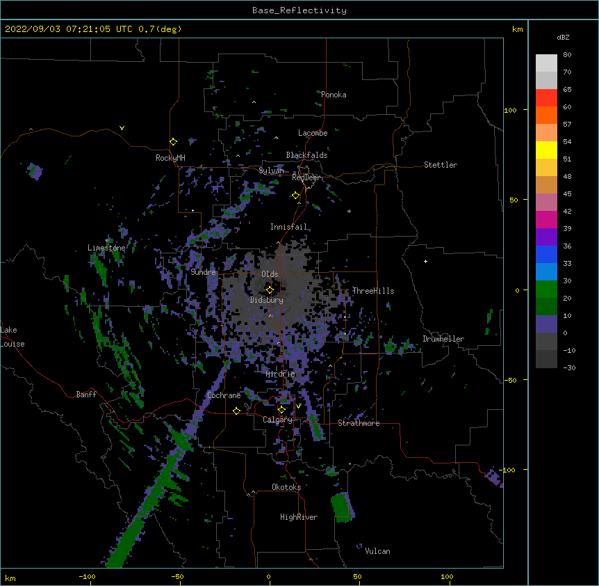The image size is (599, 586).
Task: Click the Didsbury town label
Action: click(267, 300)
